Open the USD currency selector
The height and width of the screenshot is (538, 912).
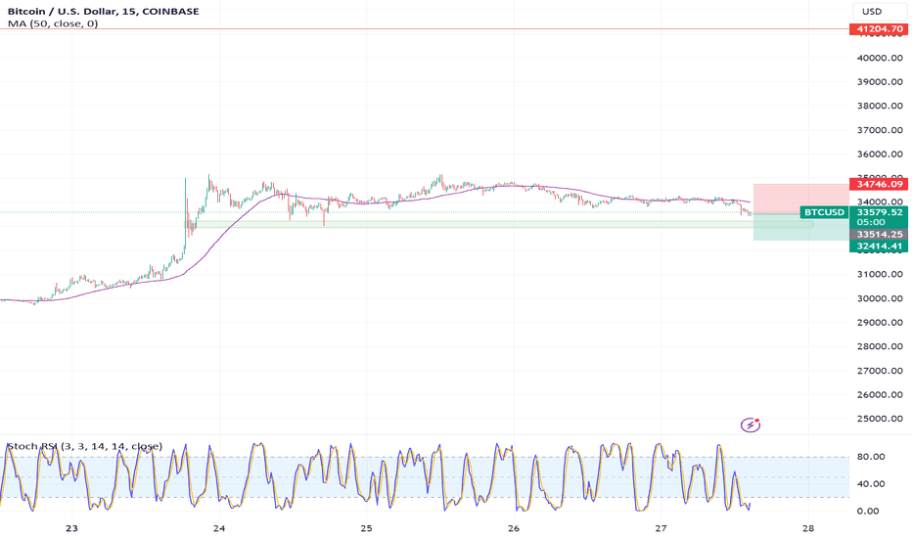click(x=879, y=11)
